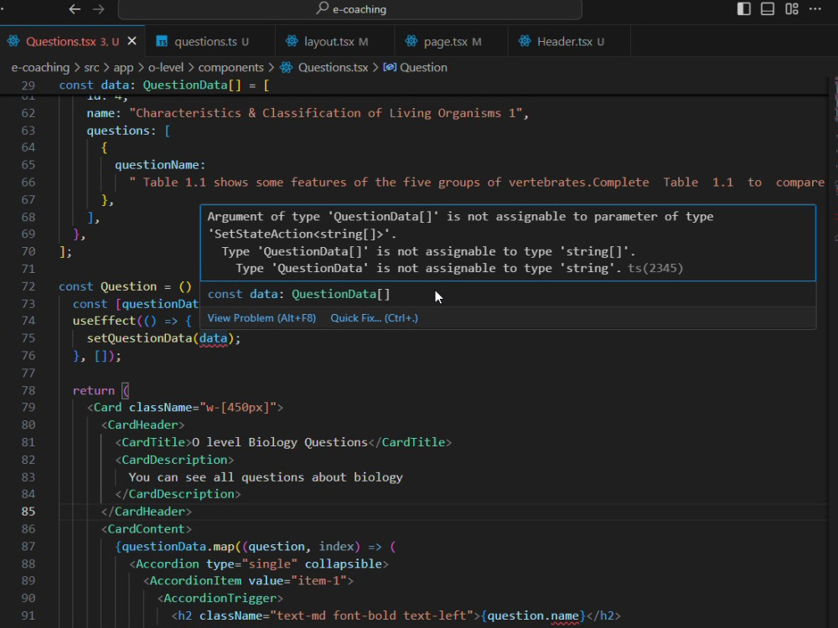838x628 pixels.
Task: Click the questionName: property on line 65
Action: click(x=160, y=165)
